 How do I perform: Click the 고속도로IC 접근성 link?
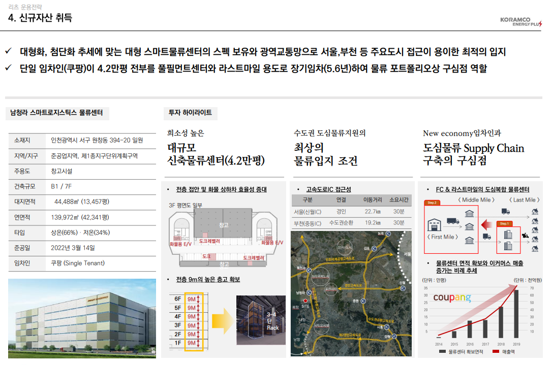[328, 189]
